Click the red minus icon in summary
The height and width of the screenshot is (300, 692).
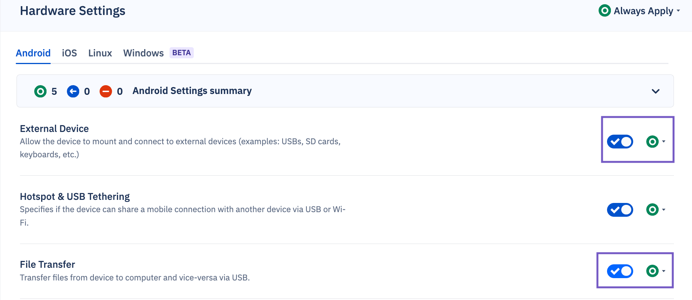pos(106,91)
